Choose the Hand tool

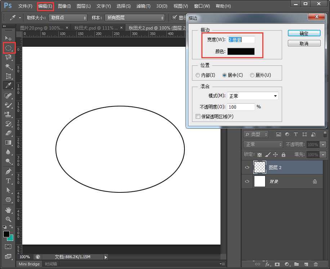tap(9, 210)
